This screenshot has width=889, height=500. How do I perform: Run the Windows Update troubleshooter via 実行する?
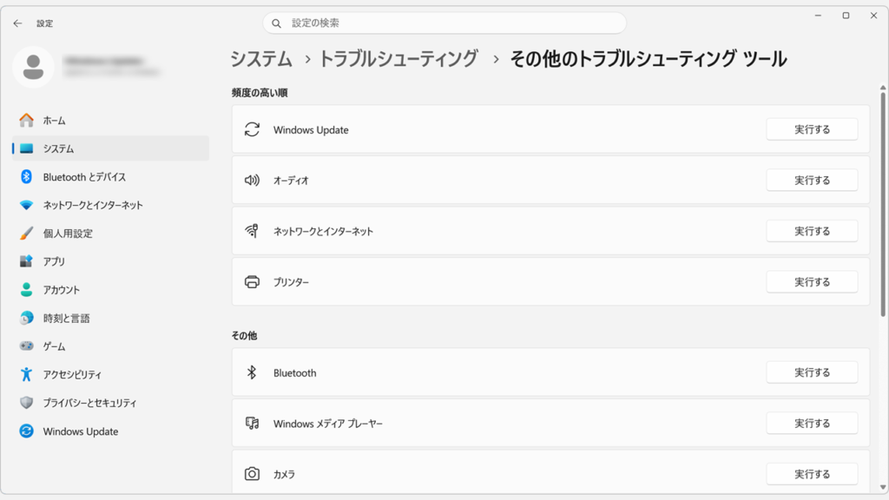[812, 128]
